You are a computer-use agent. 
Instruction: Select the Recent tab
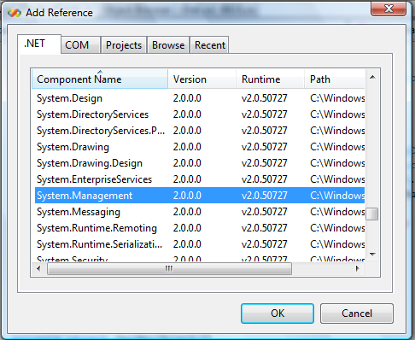209,45
